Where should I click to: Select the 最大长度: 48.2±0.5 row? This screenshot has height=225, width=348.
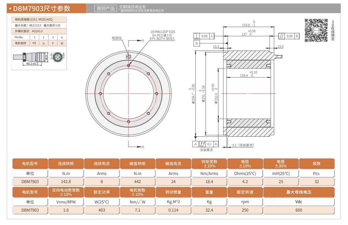(39, 25)
